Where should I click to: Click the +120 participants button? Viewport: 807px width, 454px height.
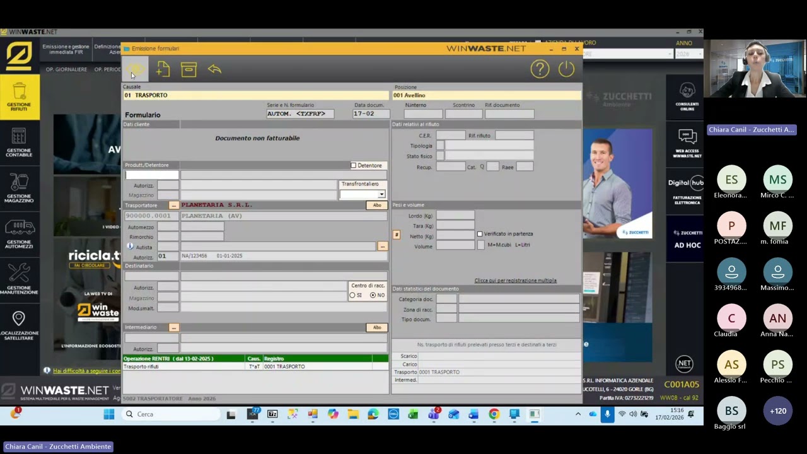click(778, 410)
